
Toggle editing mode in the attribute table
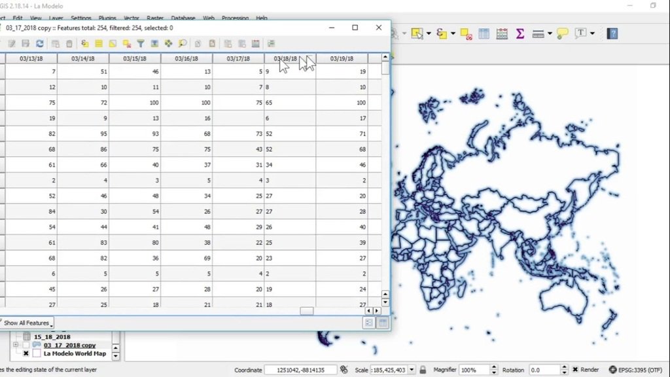pyautogui.click(x=13, y=43)
